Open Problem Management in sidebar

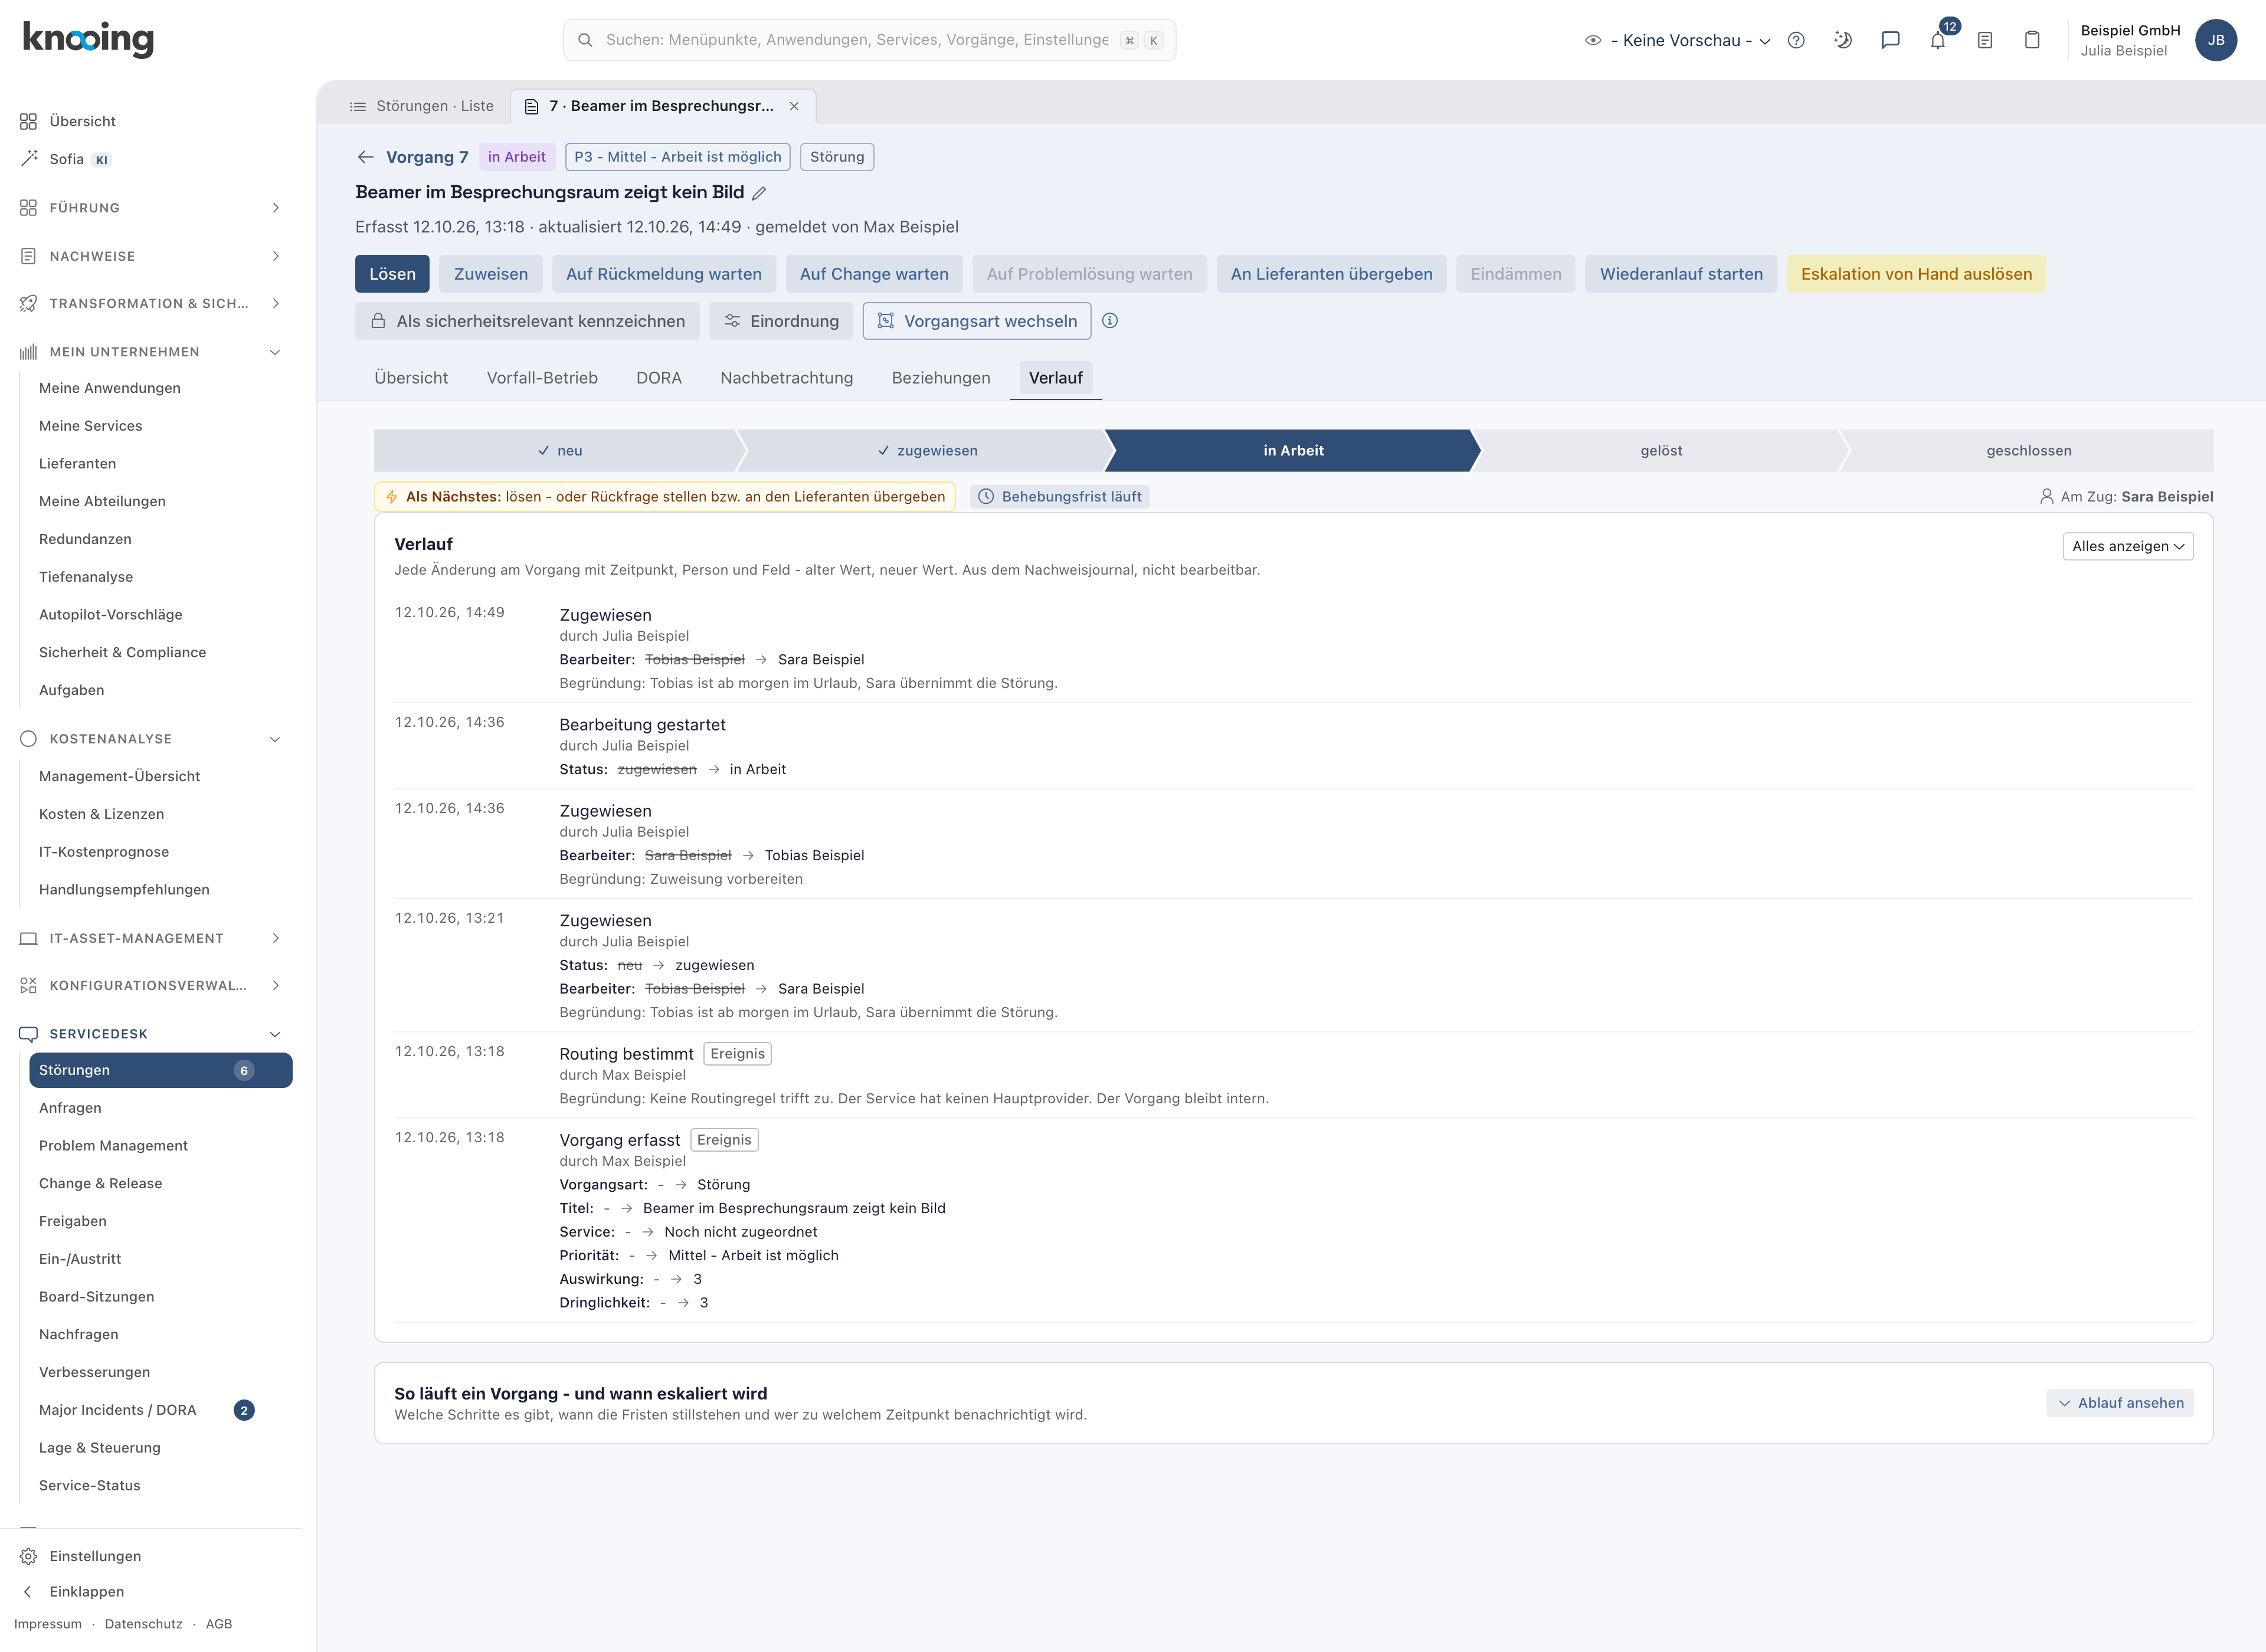[160, 1146]
